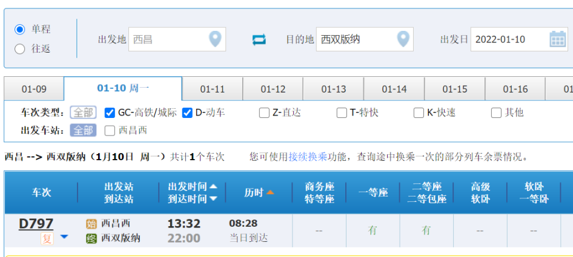Swap departure and destination stations

(x=259, y=39)
